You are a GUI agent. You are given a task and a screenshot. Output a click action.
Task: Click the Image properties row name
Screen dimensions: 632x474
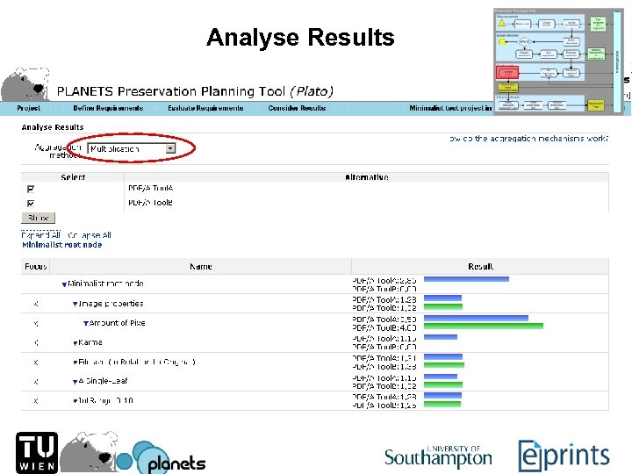(111, 304)
